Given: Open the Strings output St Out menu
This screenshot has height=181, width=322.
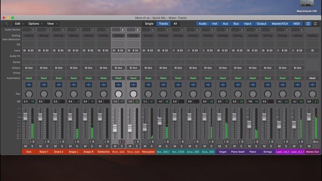Looking at the screenshot, I should (x=268, y=68).
